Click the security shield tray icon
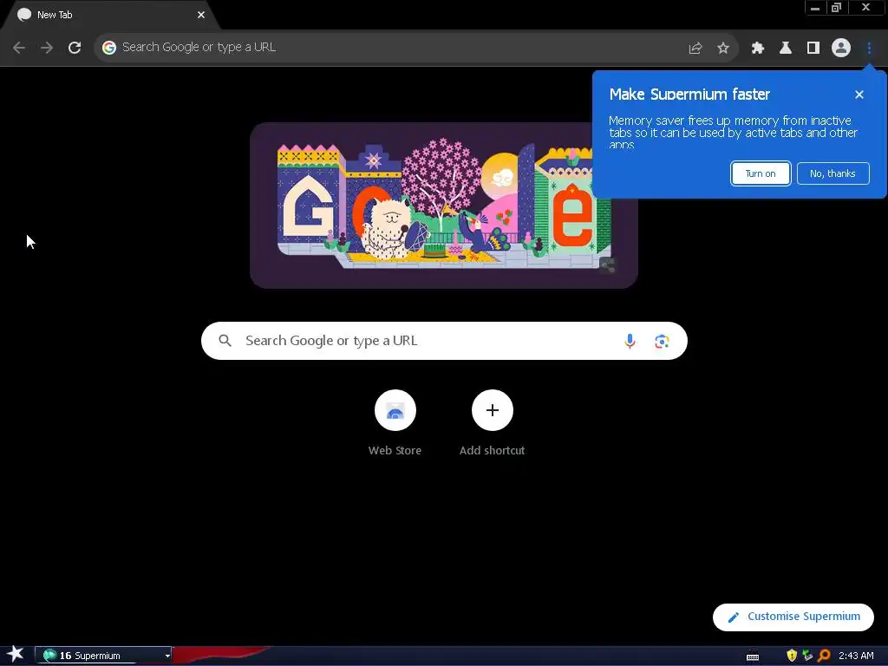Image resolution: width=888 pixels, height=666 pixels. (791, 656)
